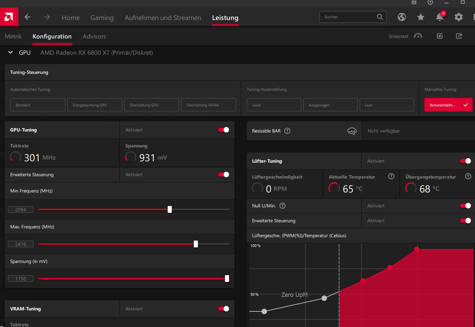Click Spannung value field 1150

21,279
